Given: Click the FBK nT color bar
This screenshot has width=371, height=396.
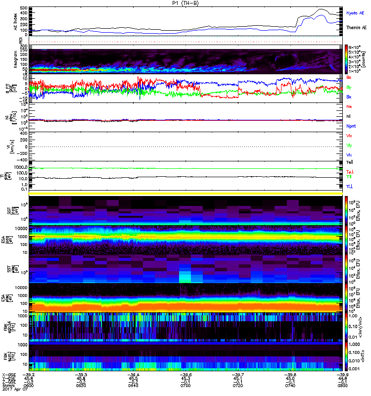Looking at the screenshot, I should [346, 356].
